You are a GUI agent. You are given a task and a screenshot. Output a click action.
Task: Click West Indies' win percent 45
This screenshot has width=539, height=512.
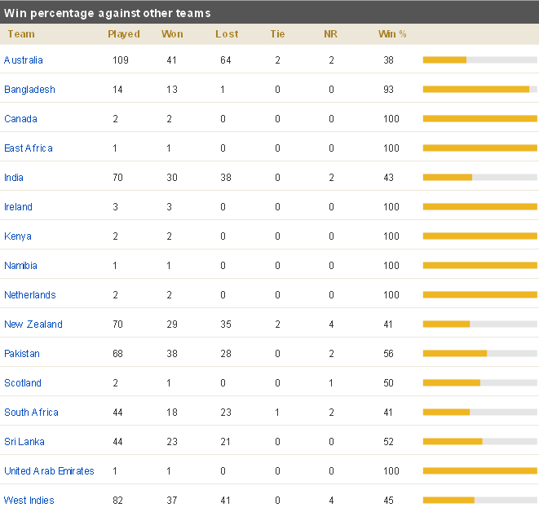pyautogui.click(x=388, y=501)
